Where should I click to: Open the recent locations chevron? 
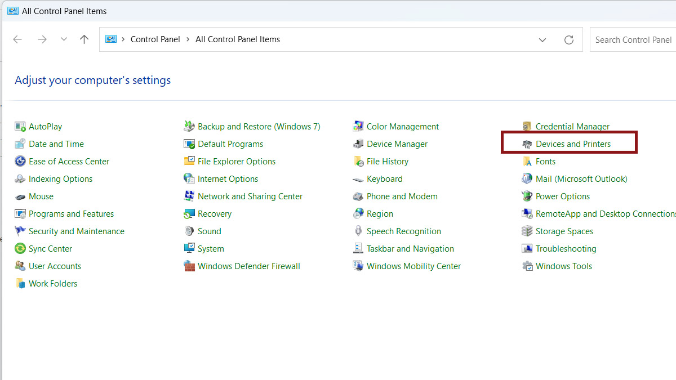(x=64, y=39)
